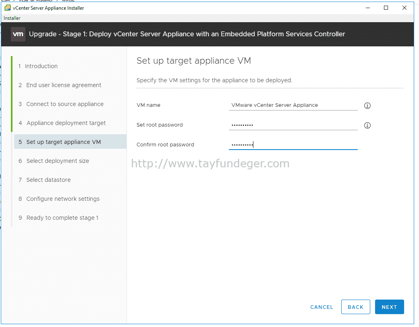Go to Appliance deployment target step
The width and height of the screenshot is (419, 327).
coord(62,123)
